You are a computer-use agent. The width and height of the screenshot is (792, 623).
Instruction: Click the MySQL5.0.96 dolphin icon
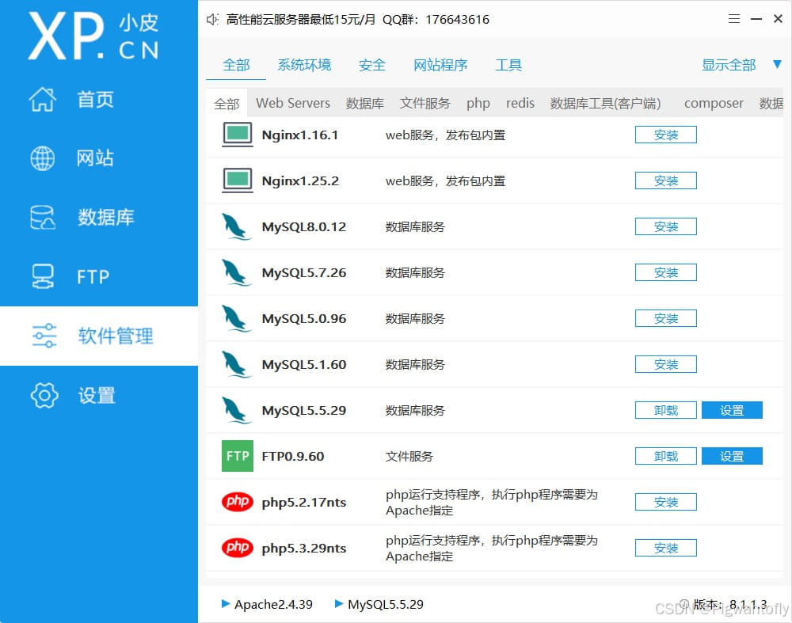[x=236, y=318]
